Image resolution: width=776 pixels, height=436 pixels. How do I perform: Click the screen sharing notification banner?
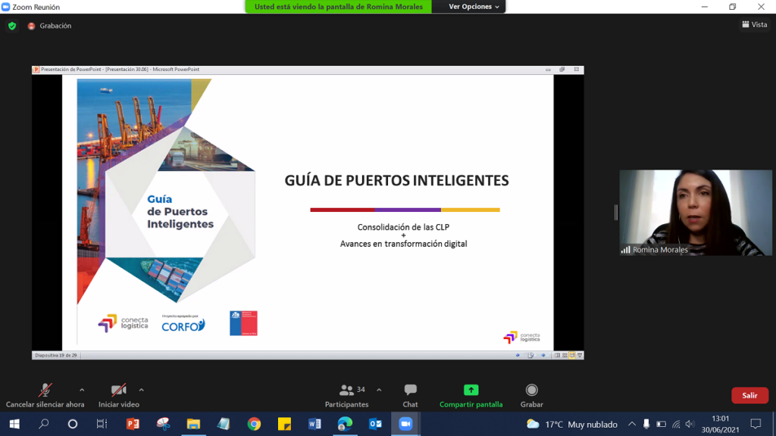tap(338, 7)
